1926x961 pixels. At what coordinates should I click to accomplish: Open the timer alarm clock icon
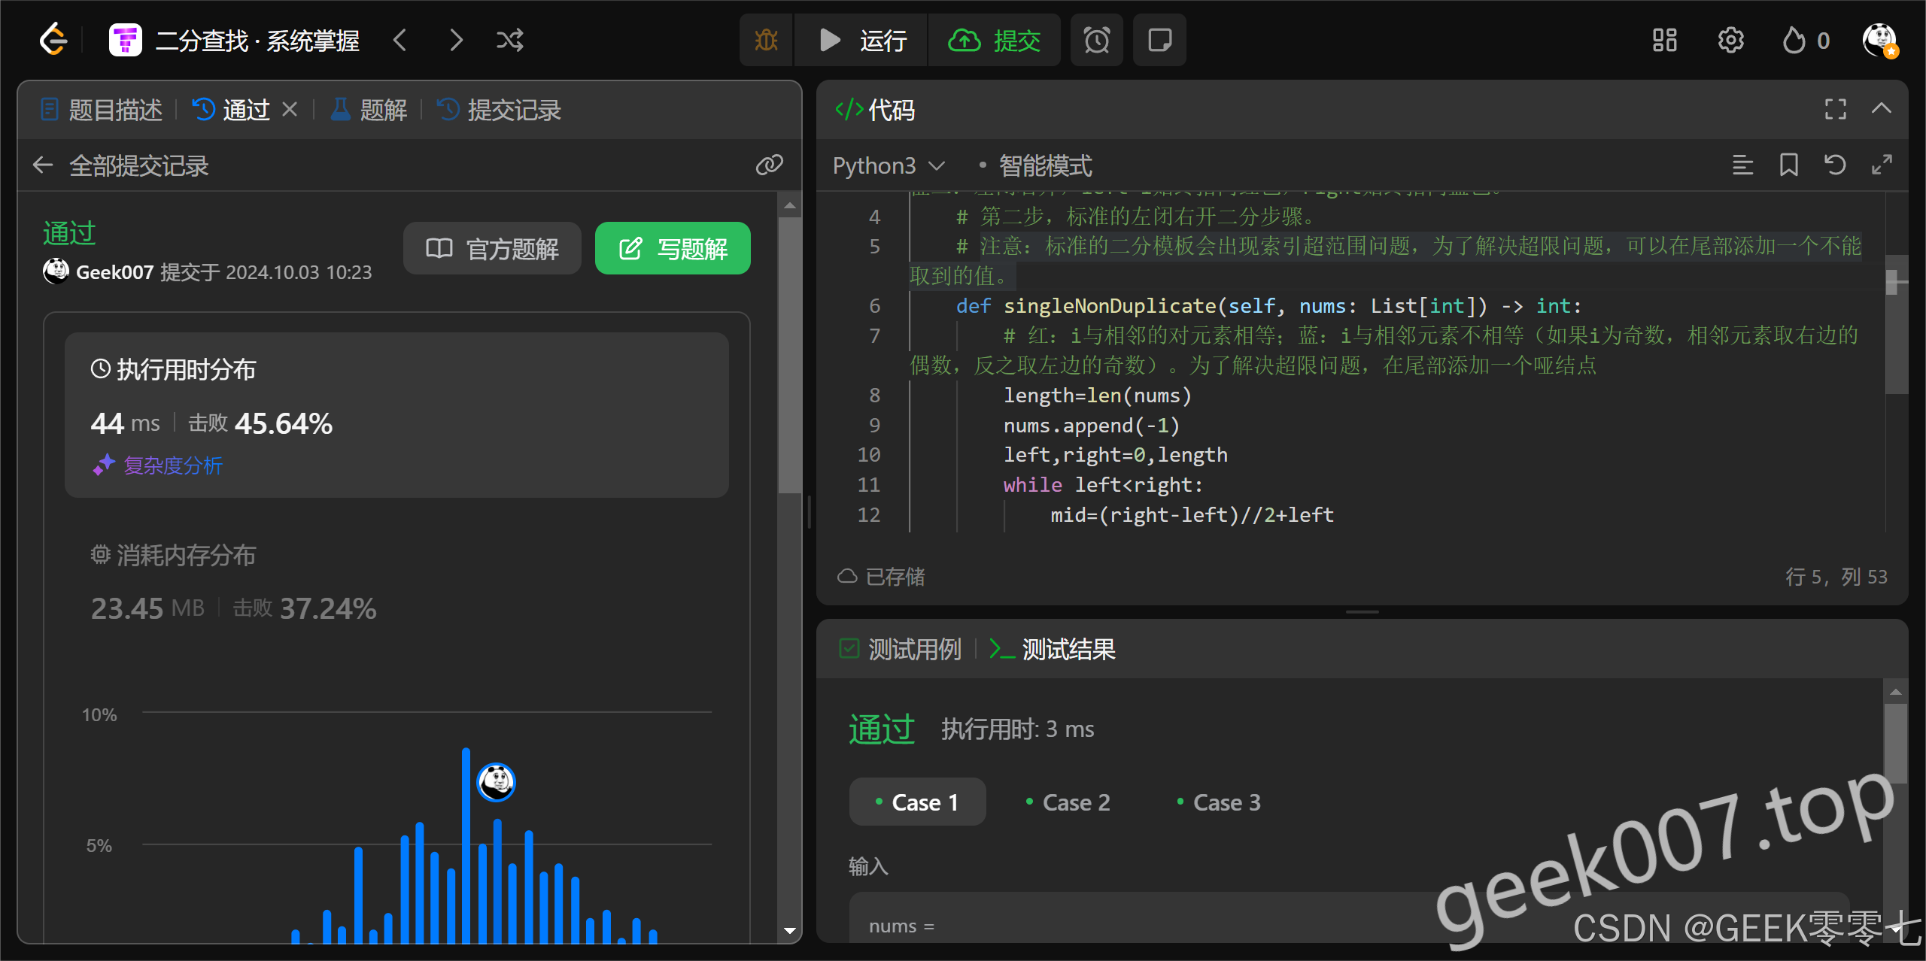click(1096, 40)
